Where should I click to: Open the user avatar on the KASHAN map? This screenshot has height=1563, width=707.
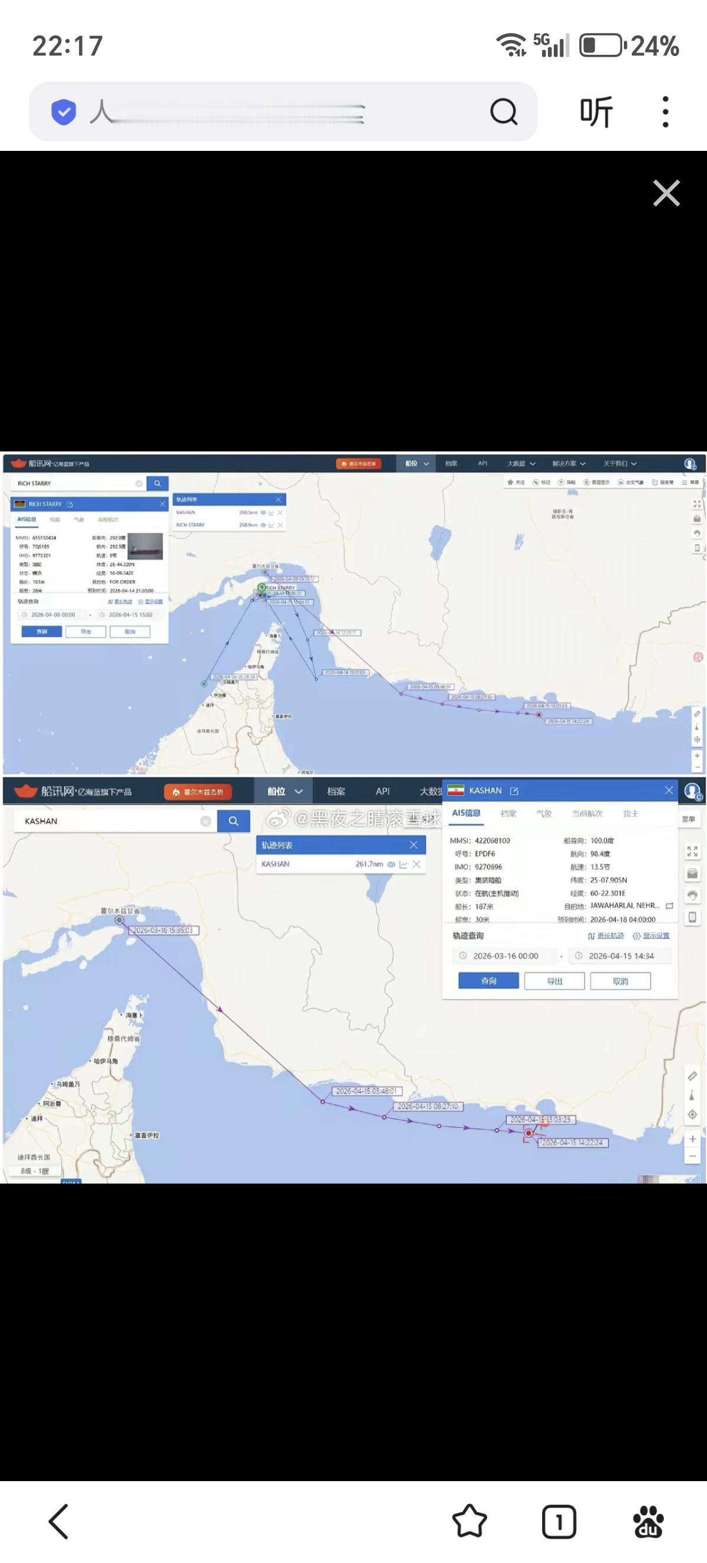pyautogui.click(x=692, y=791)
